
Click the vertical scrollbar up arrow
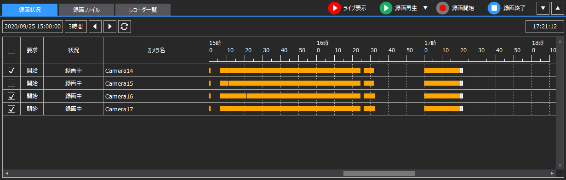(560, 41)
